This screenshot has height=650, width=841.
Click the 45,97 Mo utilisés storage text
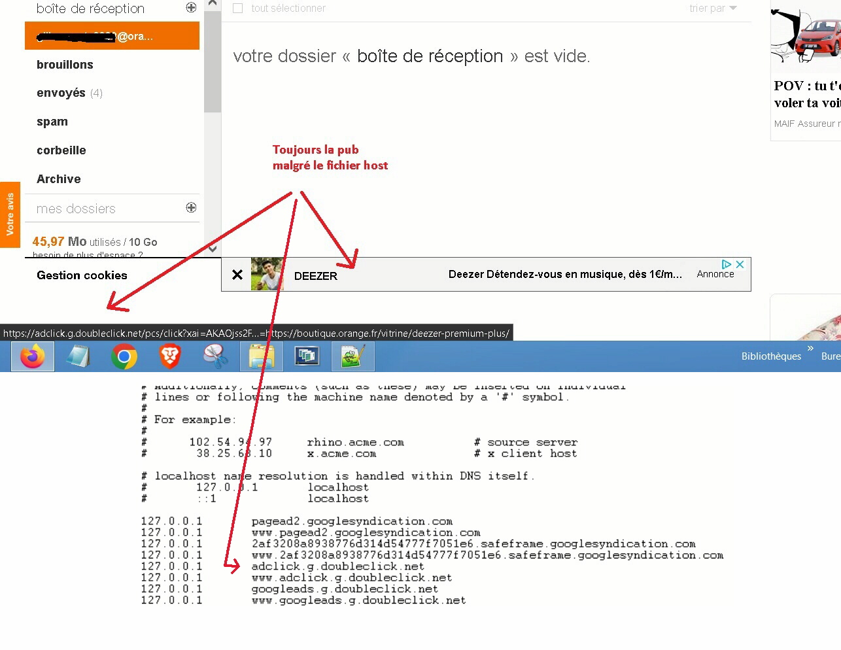pyautogui.click(x=95, y=241)
